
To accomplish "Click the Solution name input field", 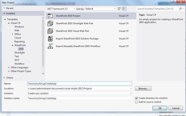I will [80, 98].
